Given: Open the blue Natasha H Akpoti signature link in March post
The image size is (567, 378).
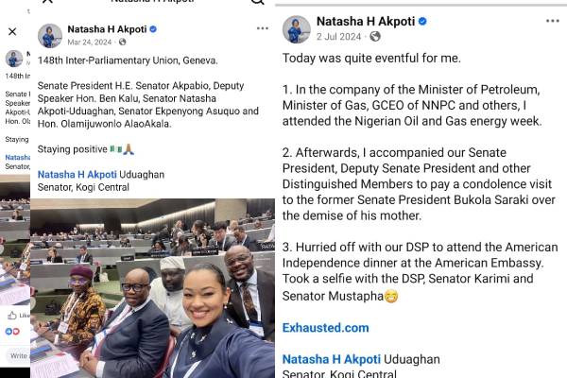Looking at the screenshot, I should tap(76, 174).
